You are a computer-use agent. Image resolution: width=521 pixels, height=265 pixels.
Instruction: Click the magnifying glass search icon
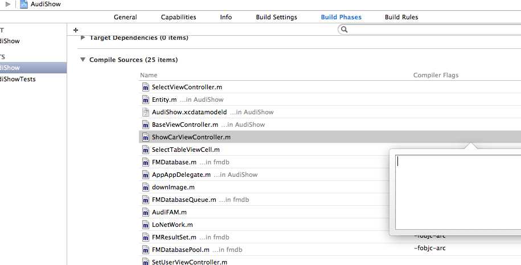(x=344, y=30)
